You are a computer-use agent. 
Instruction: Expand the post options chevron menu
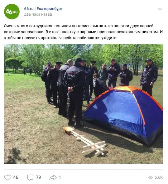coord(160,9)
